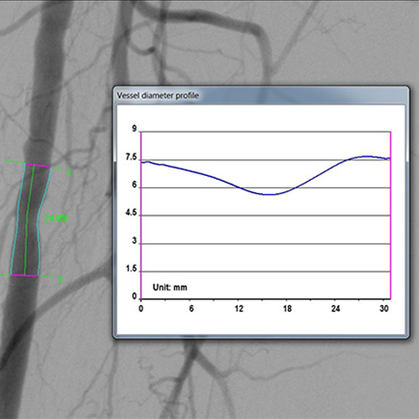
Task: Click the green marker label 2
Action: (60, 279)
